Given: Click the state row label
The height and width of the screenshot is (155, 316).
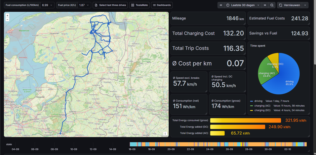Looking at the screenshot, I should click(x=9, y=144).
